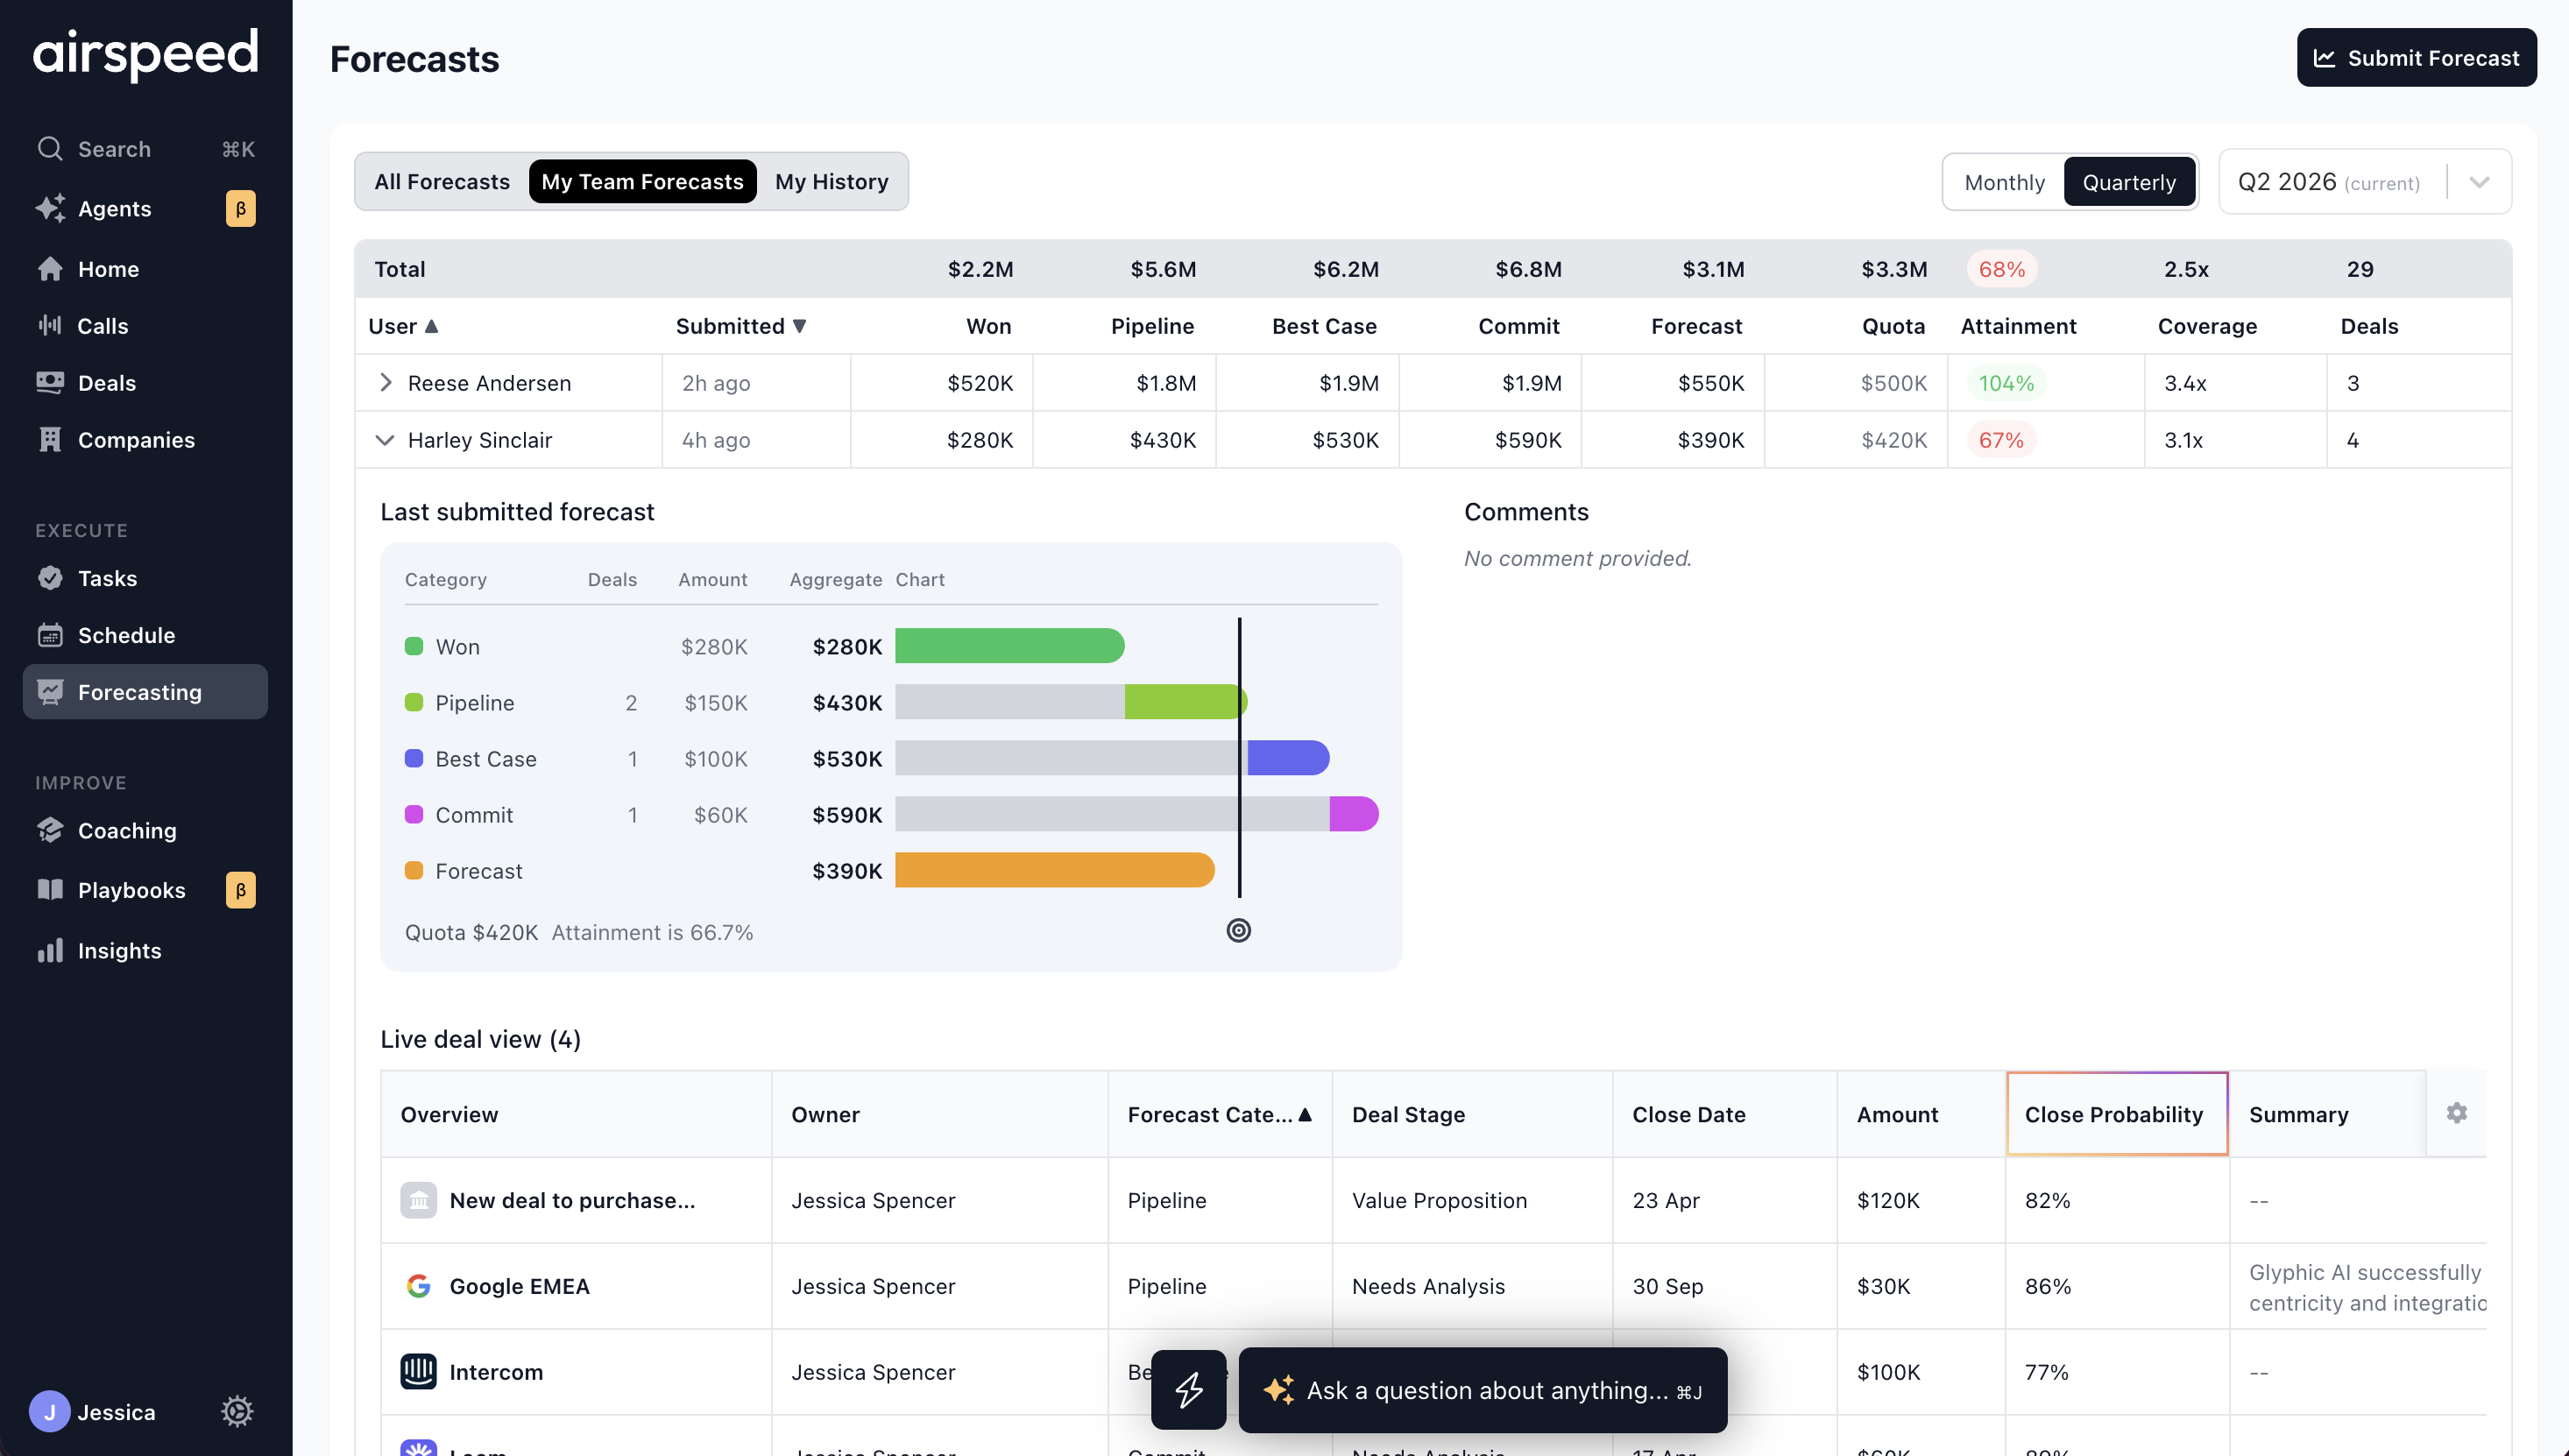The height and width of the screenshot is (1456, 2569).
Task: Open the Companies building icon
Action: 50,439
